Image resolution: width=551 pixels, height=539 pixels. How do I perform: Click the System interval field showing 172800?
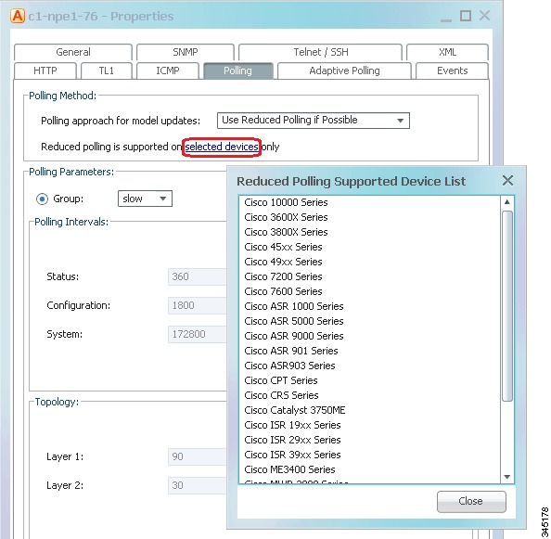[198, 334]
